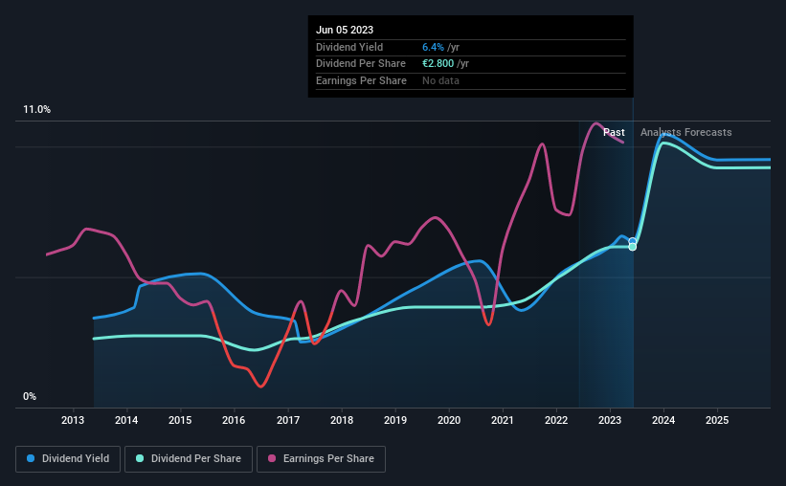
Task: Click the pink dot in Earnings Per Share legend
Action: pos(272,458)
